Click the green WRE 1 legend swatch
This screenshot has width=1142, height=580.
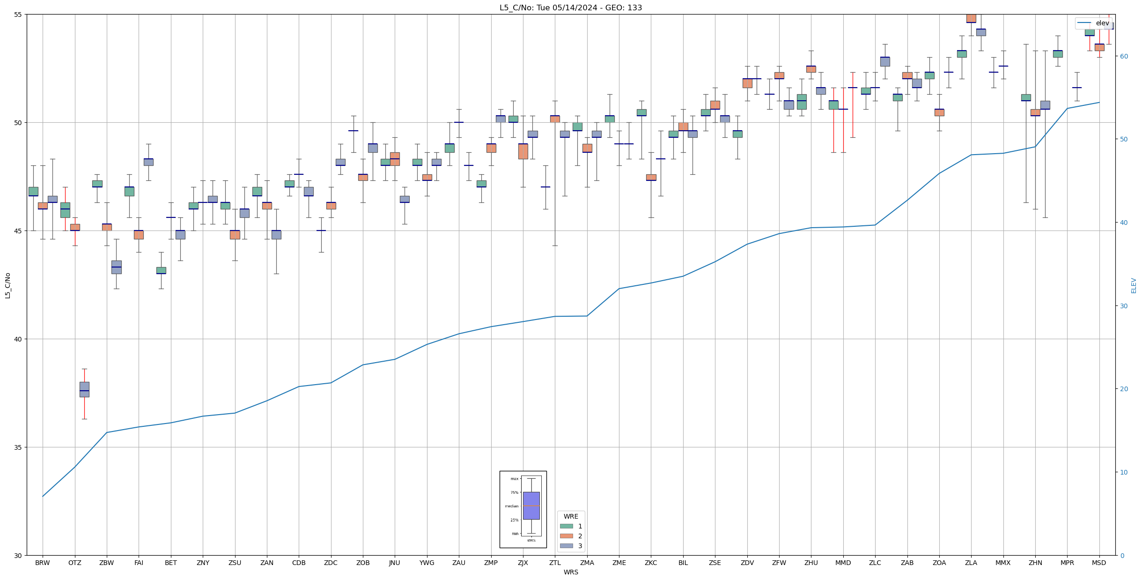click(x=566, y=526)
